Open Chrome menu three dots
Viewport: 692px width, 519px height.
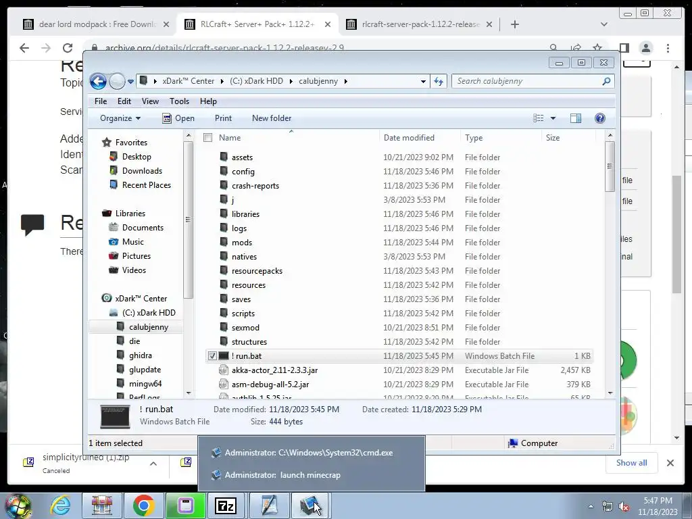[668, 48]
